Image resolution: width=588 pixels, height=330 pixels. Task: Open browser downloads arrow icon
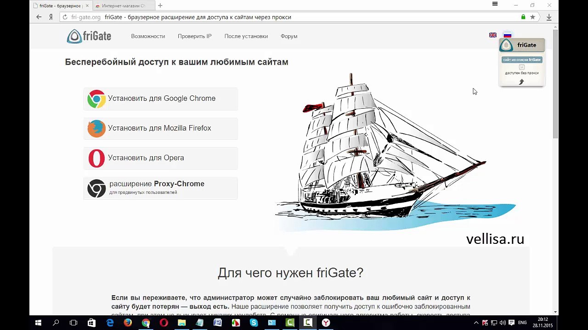pyautogui.click(x=549, y=17)
